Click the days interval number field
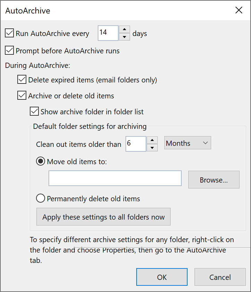 tap(108, 33)
